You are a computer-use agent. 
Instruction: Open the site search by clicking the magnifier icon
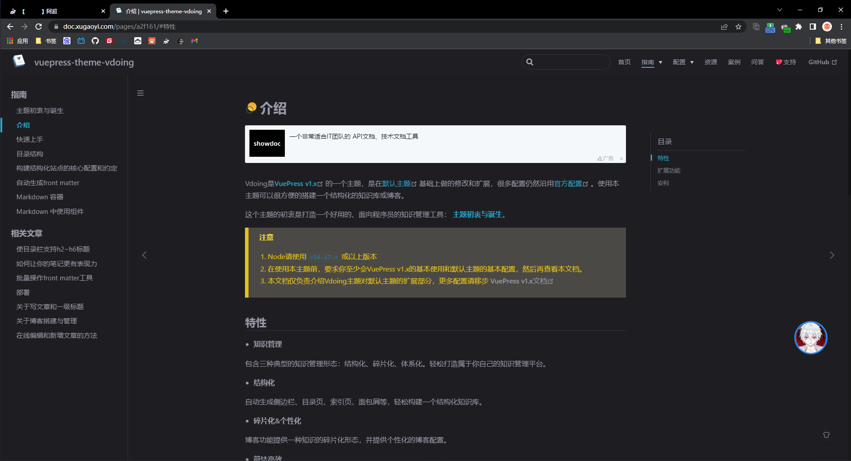pos(530,62)
